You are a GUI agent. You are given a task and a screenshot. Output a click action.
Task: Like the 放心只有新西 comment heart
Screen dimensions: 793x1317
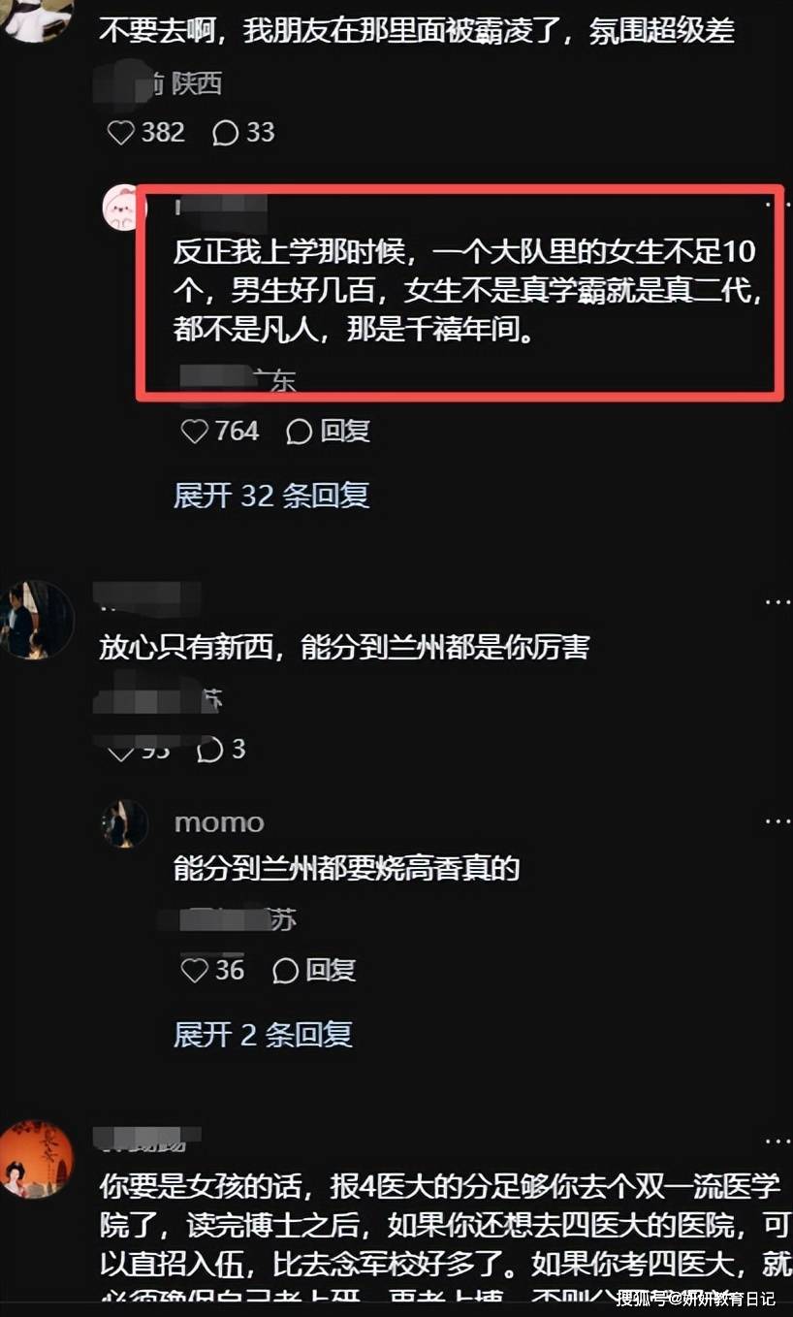(x=120, y=751)
